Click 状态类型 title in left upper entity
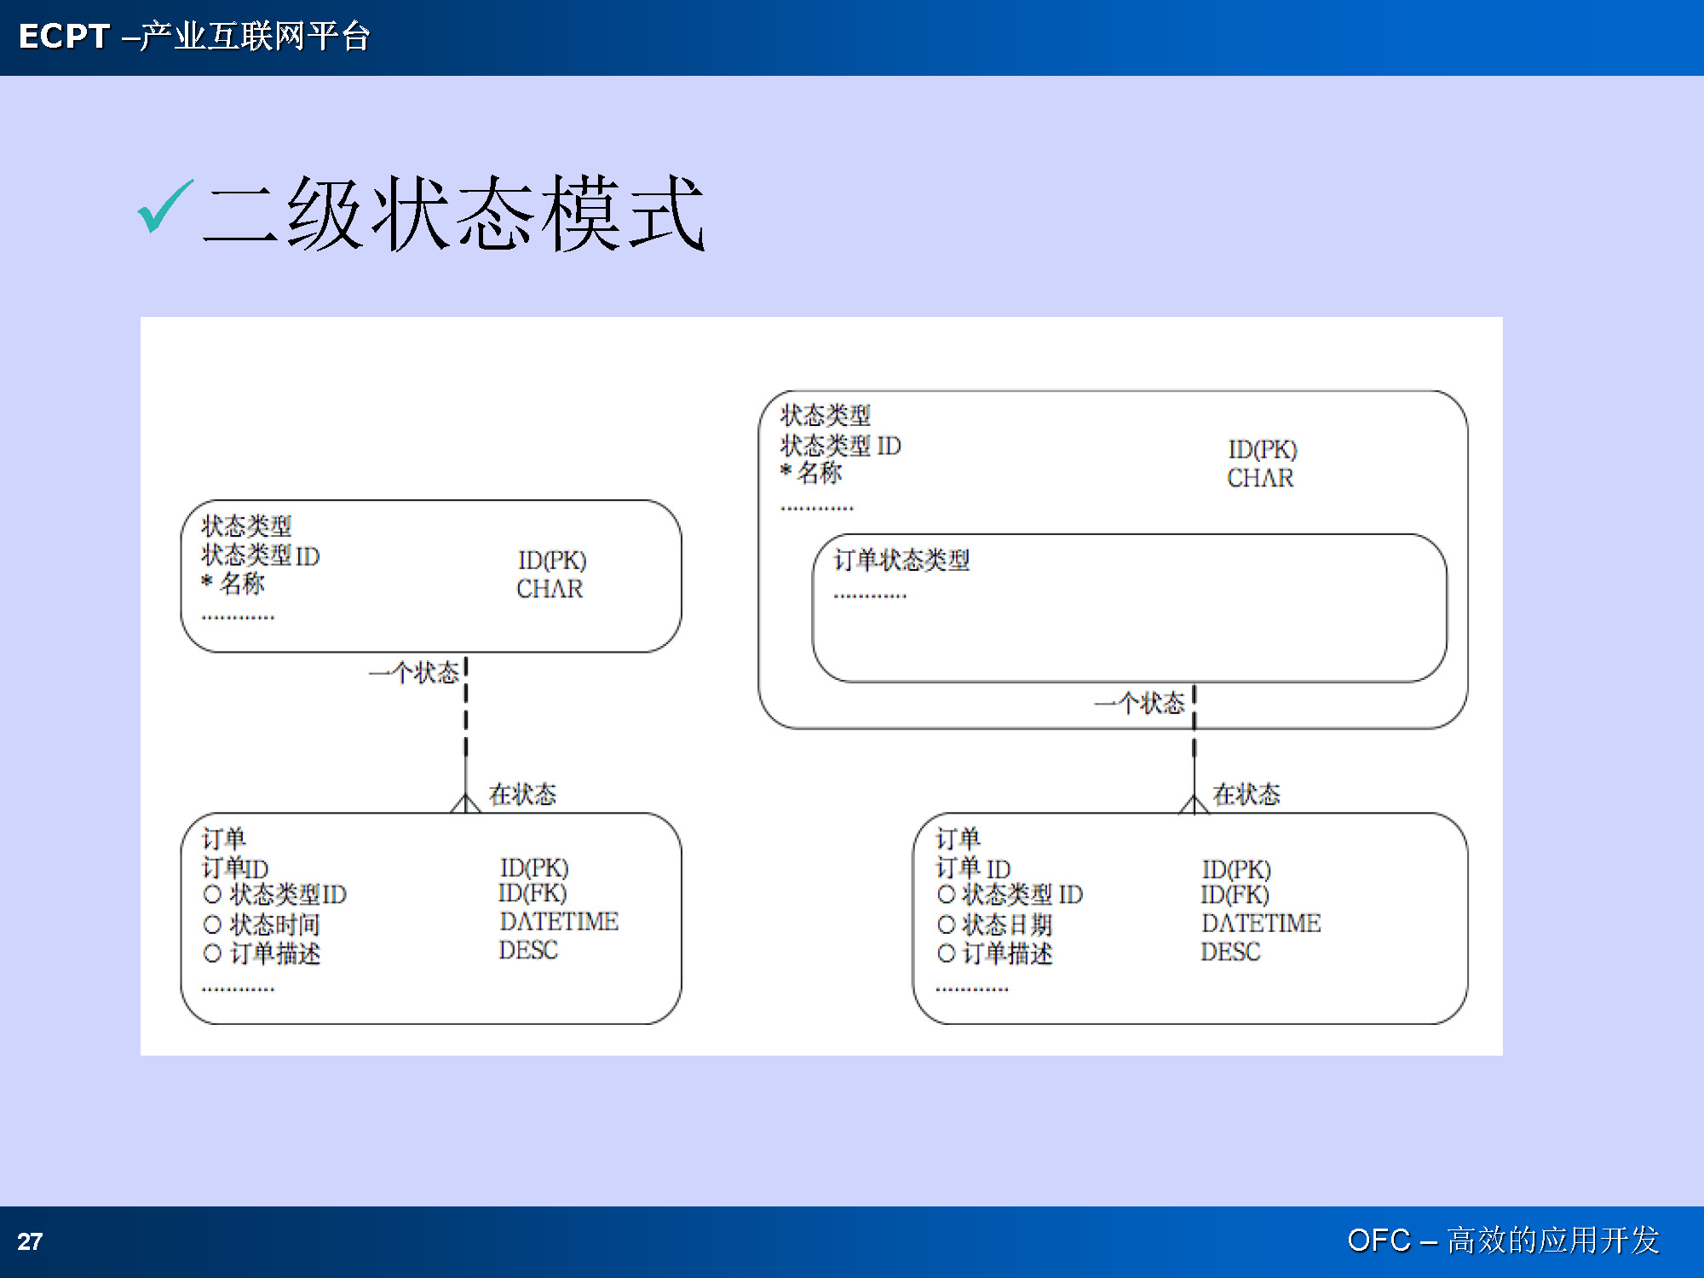The width and height of the screenshot is (1704, 1278). pos(246,526)
